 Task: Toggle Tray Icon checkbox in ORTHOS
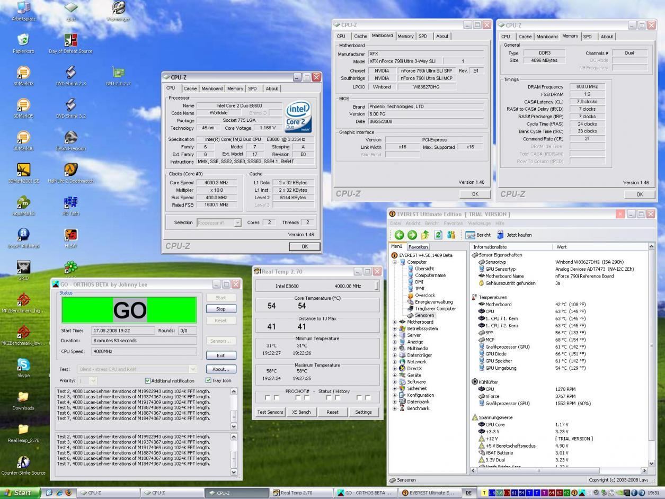click(208, 380)
